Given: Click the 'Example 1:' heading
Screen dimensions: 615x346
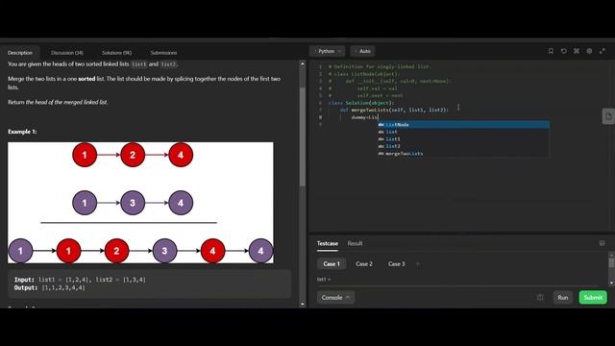Looking at the screenshot, I should pos(22,132).
